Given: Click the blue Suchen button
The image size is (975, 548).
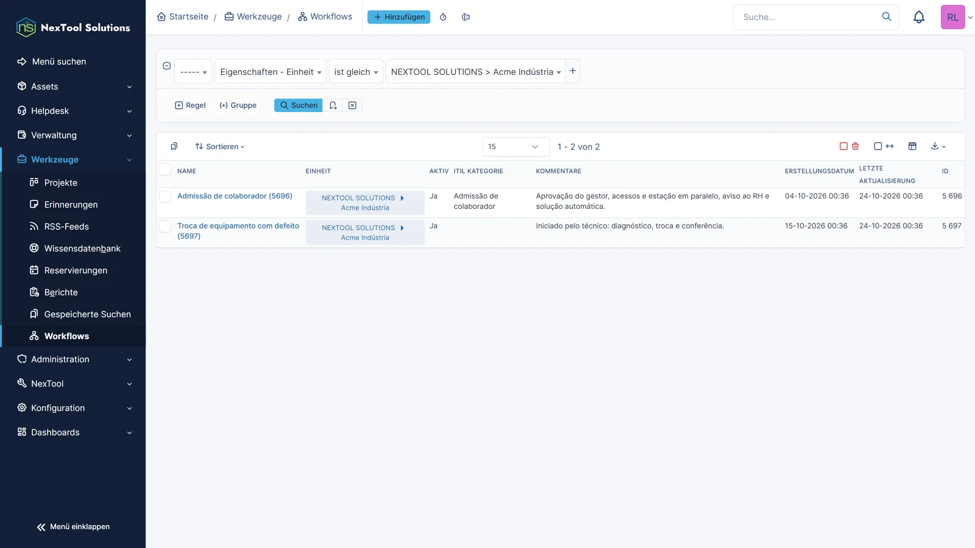Looking at the screenshot, I should [298, 105].
